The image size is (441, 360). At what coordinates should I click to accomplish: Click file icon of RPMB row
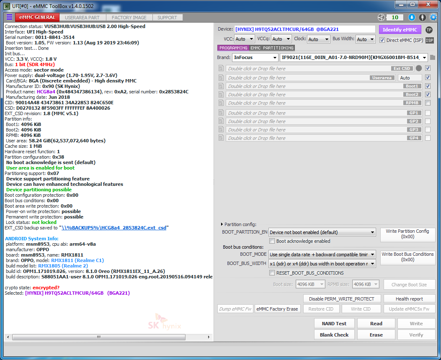coord(221,103)
